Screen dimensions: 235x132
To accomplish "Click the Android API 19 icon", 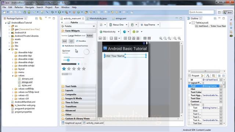I will [134, 32].
